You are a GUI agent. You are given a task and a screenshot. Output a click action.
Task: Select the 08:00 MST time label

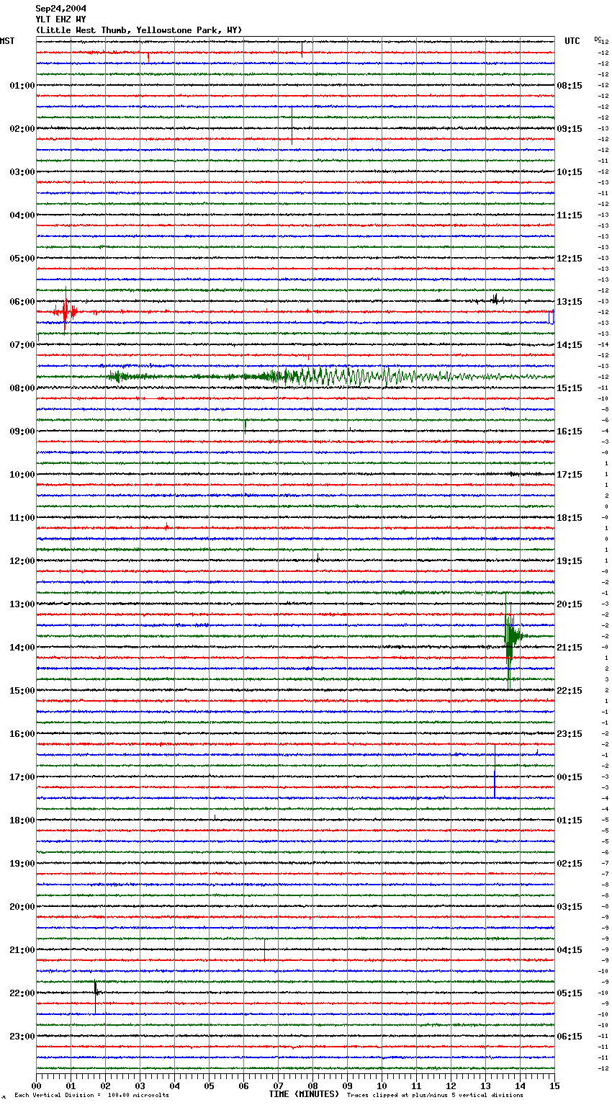click(x=22, y=388)
